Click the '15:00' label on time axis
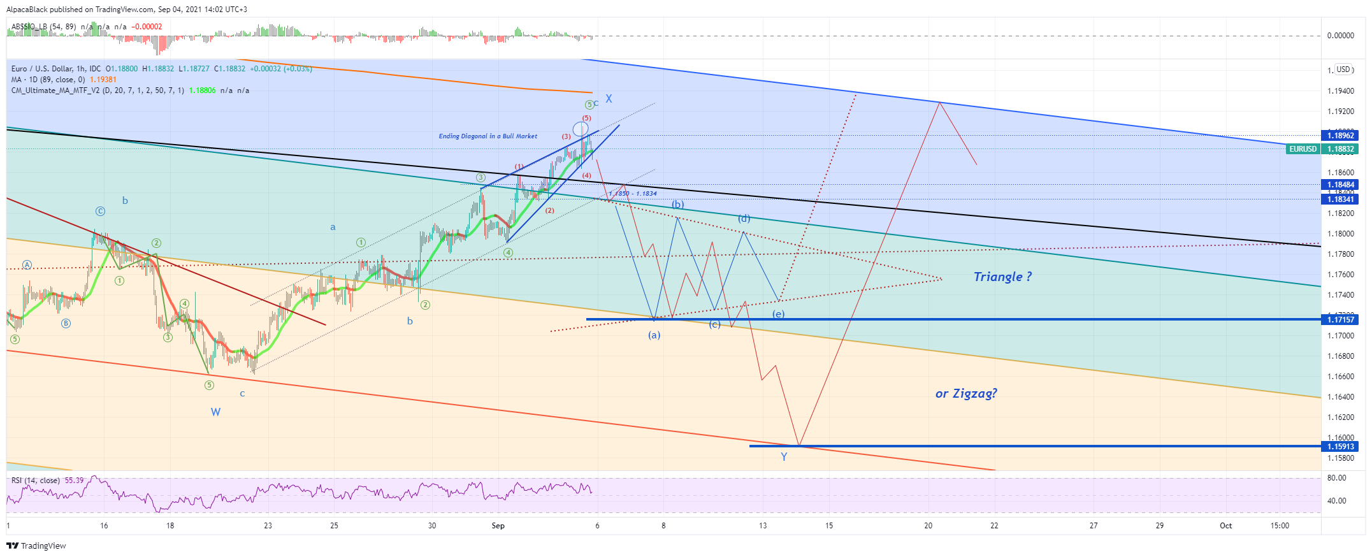 (x=1280, y=526)
